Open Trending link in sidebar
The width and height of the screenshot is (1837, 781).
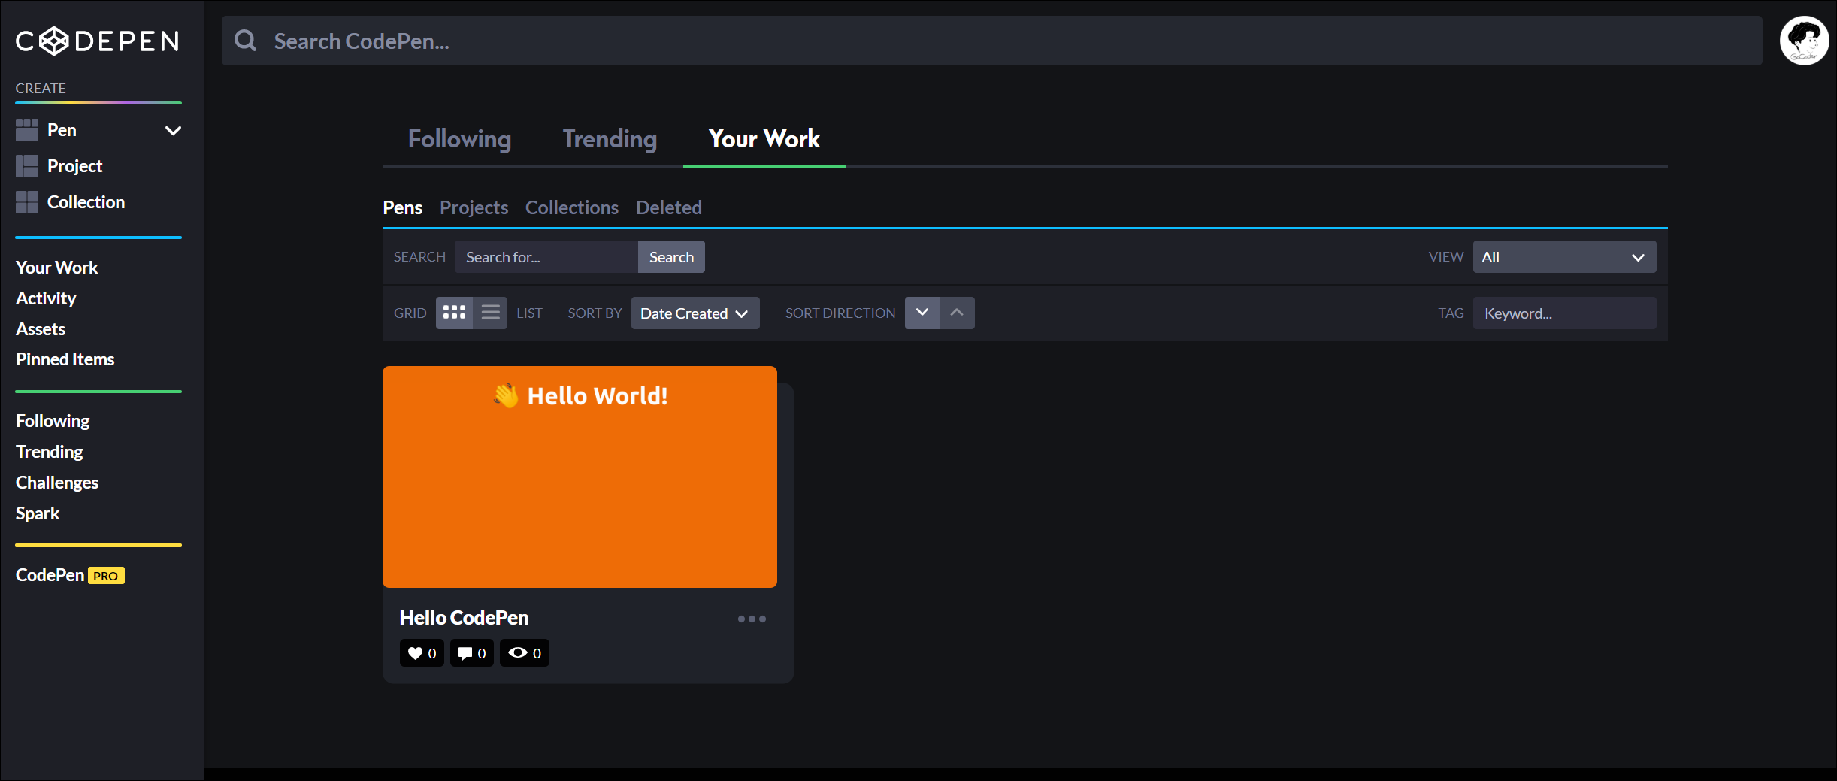[x=50, y=452]
